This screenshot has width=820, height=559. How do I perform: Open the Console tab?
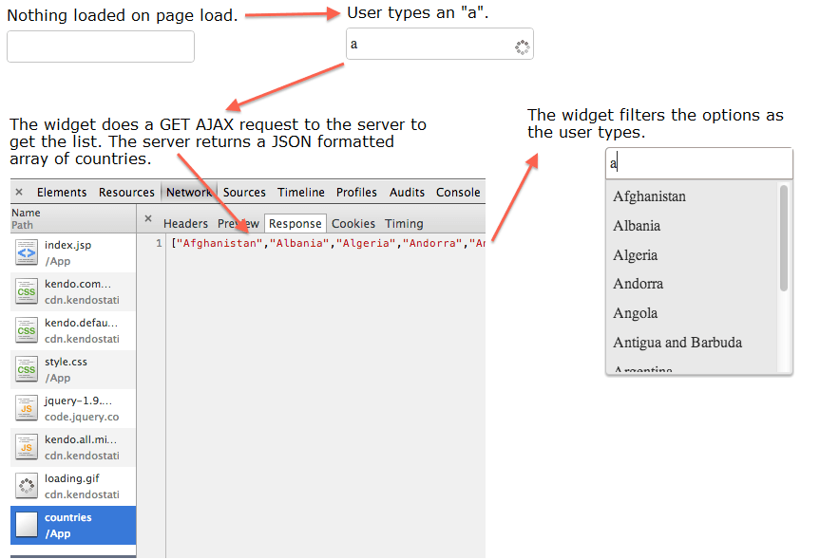point(458,192)
